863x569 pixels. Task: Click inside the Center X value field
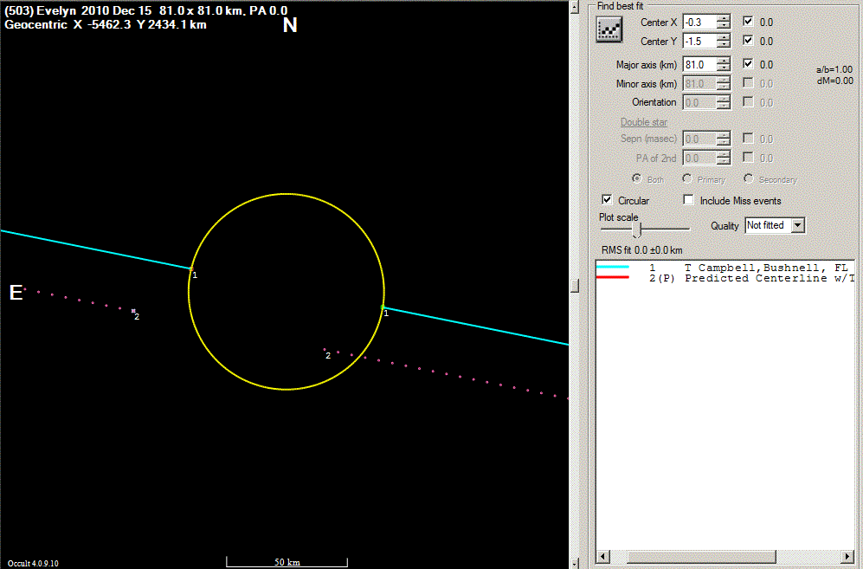click(x=699, y=22)
